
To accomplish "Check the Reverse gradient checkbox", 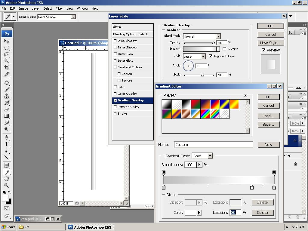I will (224, 49).
